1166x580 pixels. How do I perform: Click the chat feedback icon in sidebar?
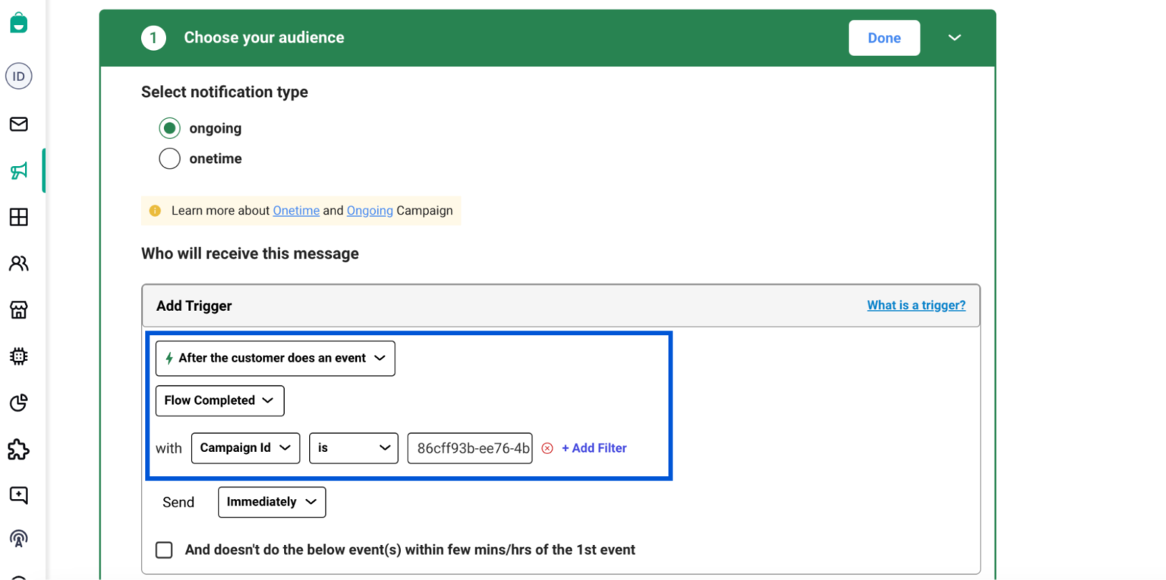[18, 495]
